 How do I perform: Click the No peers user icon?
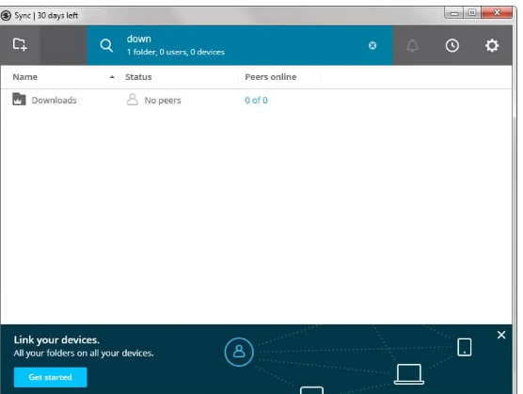pyautogui.click(x=133, y=100)
